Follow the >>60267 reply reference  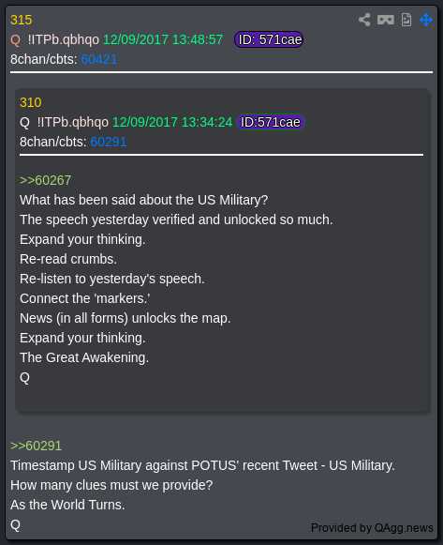[46, 180]
